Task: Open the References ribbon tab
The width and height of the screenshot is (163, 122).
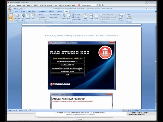Action: click(42, 11)
